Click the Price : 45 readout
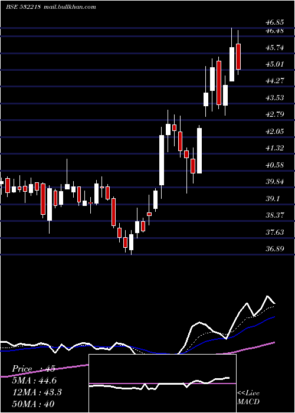The image size is (295, 413). point(34,369)
